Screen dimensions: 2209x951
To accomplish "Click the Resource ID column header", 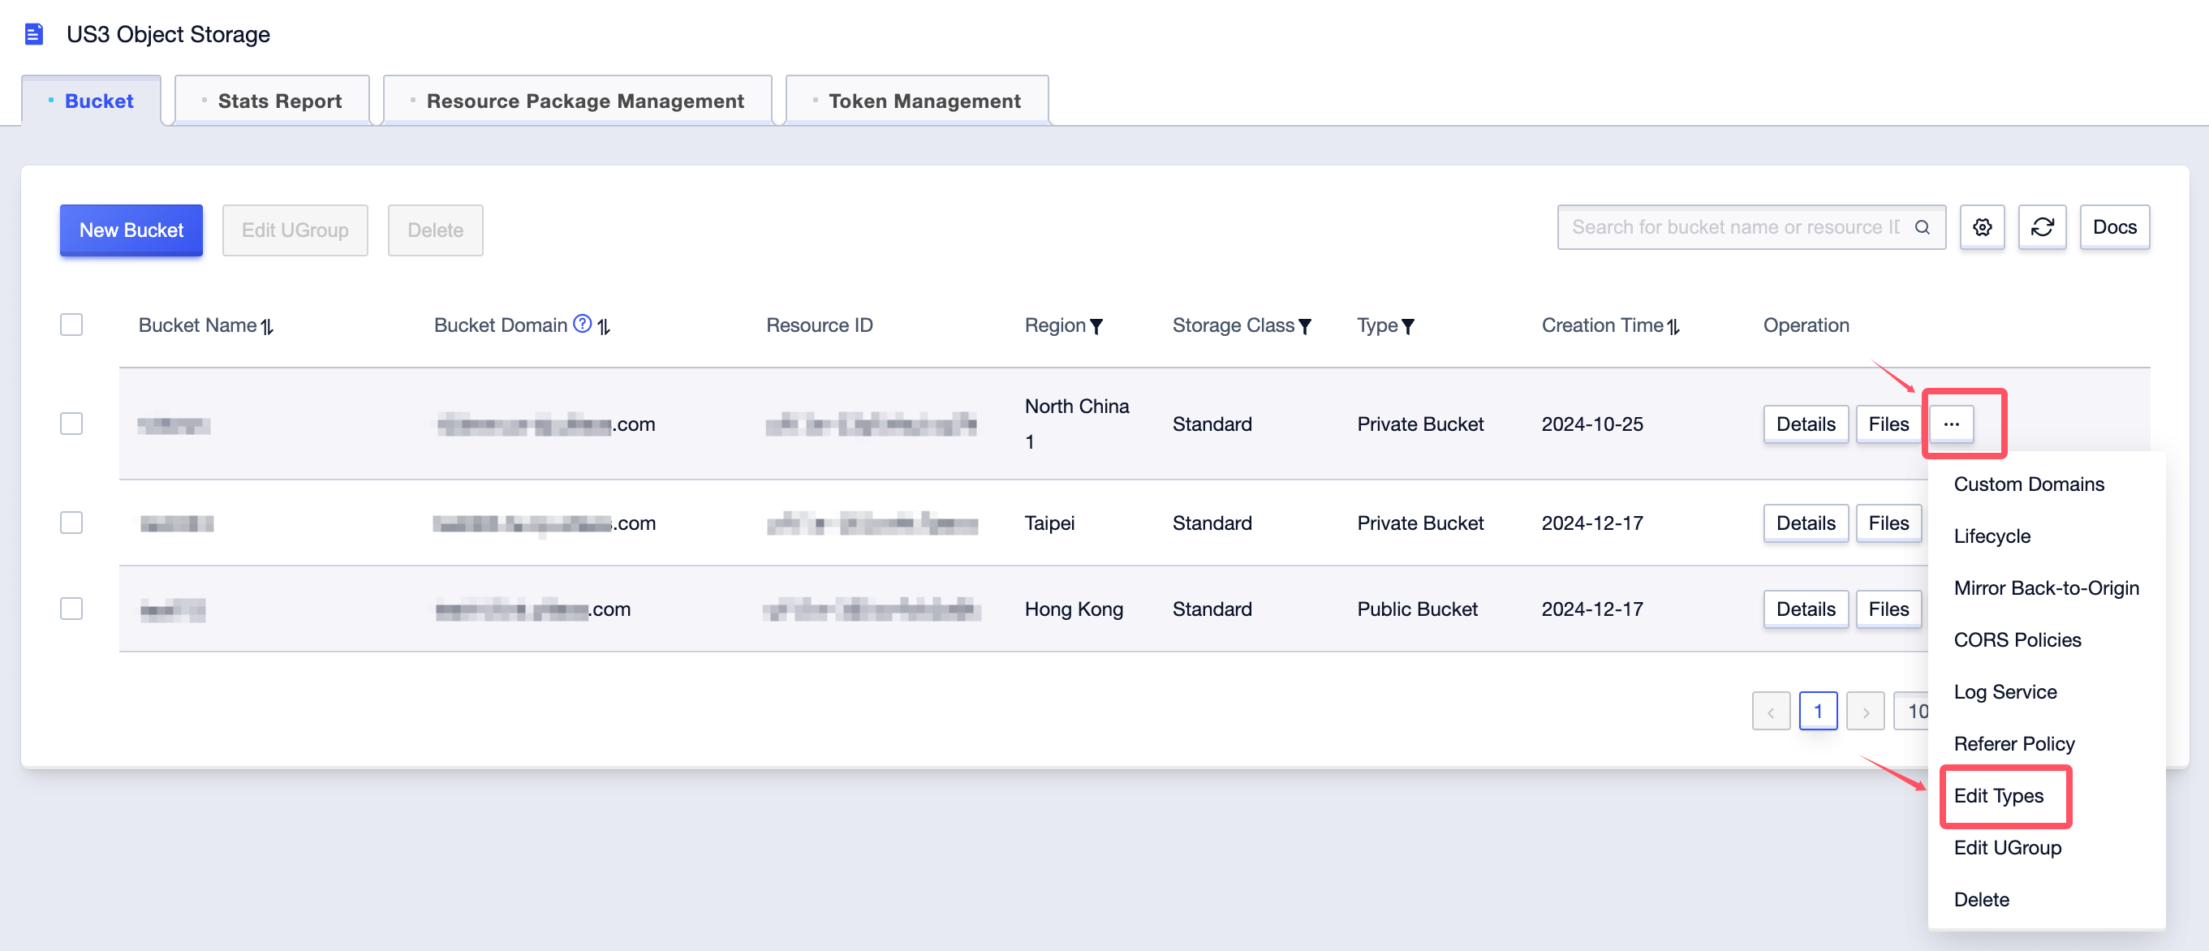I will (819, 326).
